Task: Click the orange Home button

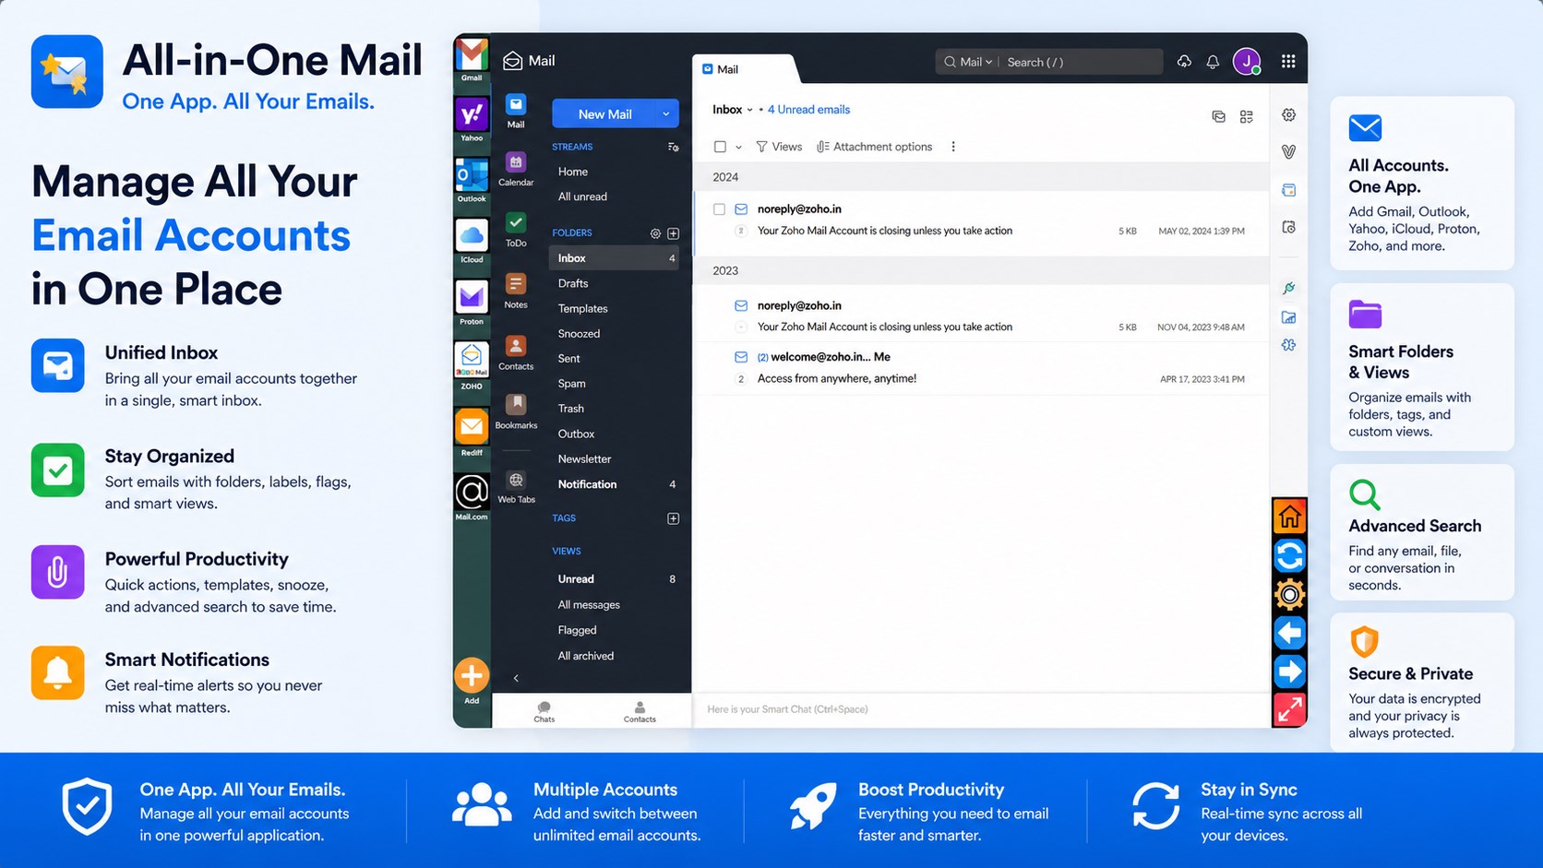Action: [x=1289, y=517]
